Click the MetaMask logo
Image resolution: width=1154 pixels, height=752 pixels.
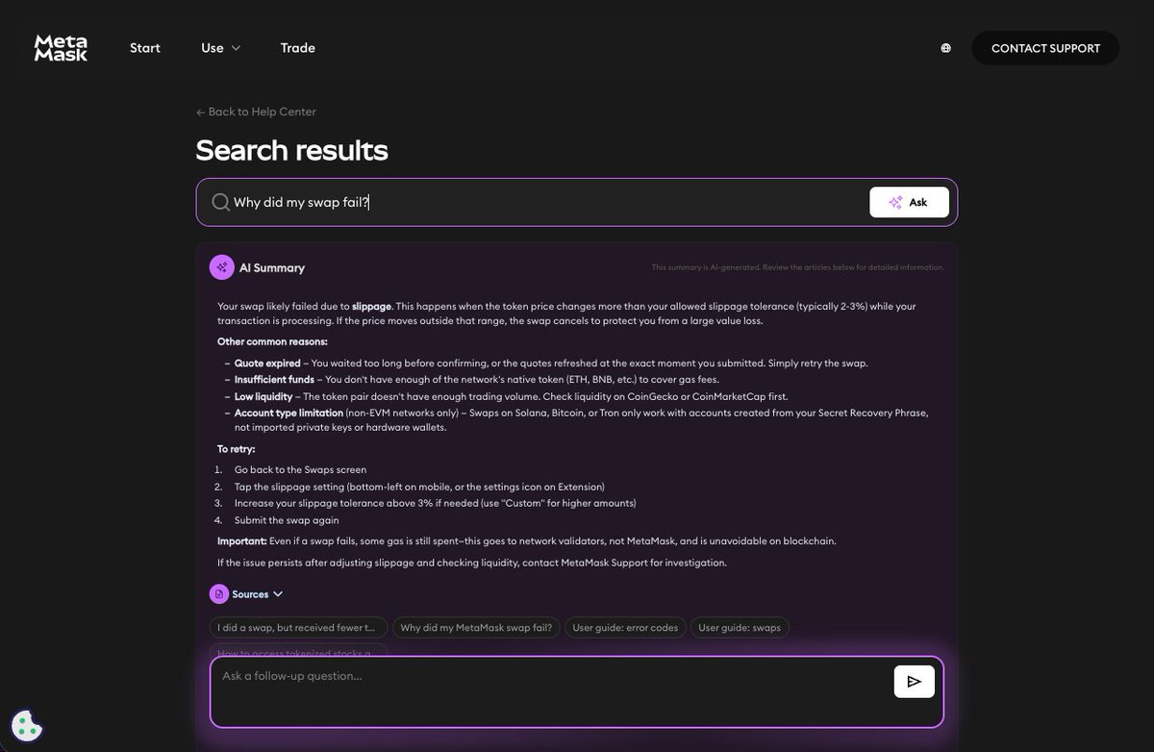(61, 48)
